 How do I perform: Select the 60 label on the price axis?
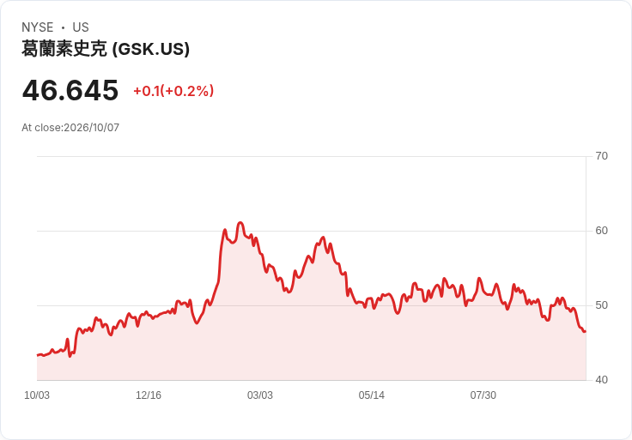click(601, 231)
